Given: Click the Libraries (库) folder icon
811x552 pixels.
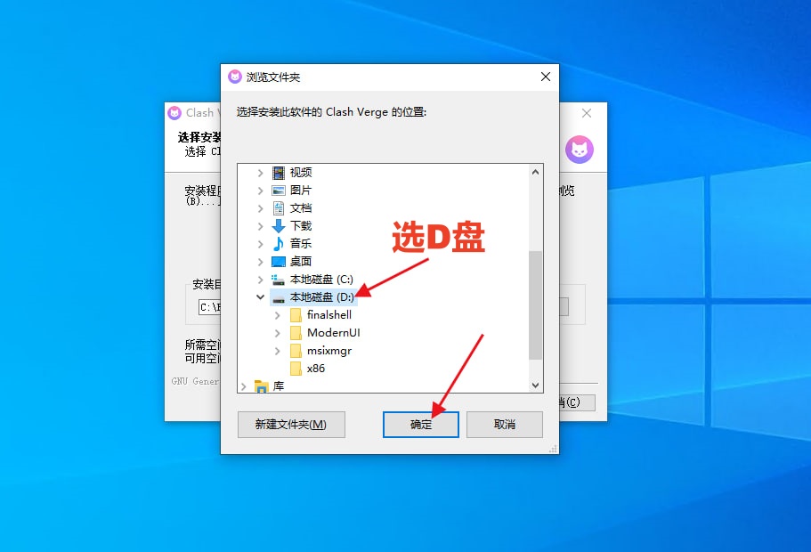Looking at the screenshot, I should pyautogui.click(x=261, y=386).
